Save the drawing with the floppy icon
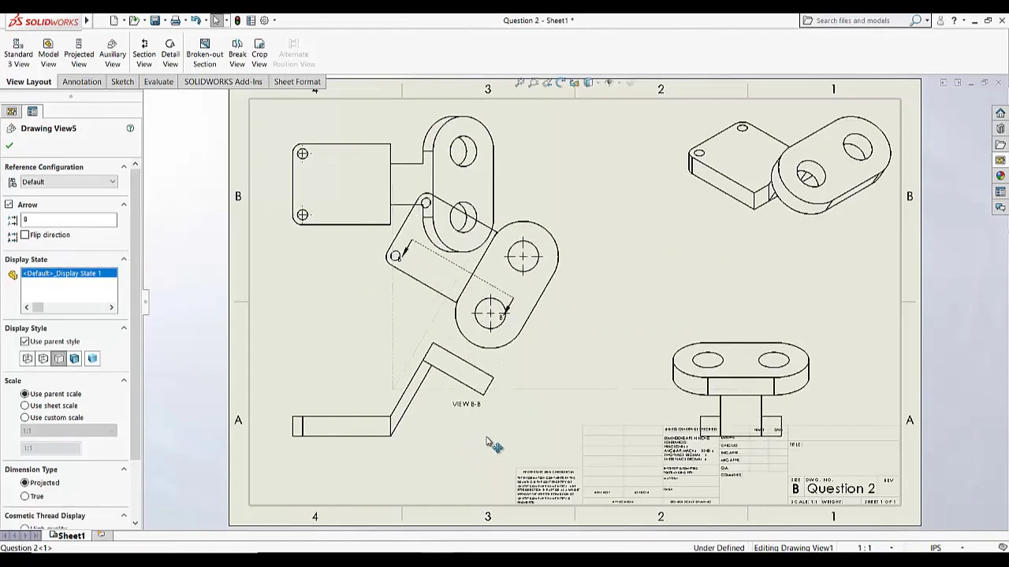The width and height of the screenshot is (1009, 567). (155, 20)
